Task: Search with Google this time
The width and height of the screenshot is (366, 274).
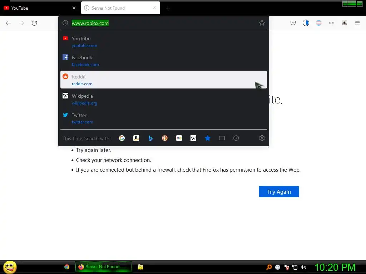Action: pyautogui.click(x=122, y=138)
